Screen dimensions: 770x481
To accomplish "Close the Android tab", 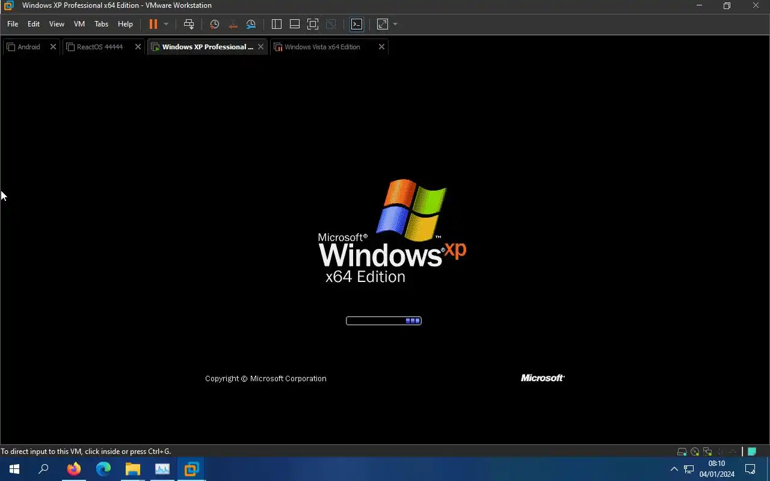I will 53,47.
